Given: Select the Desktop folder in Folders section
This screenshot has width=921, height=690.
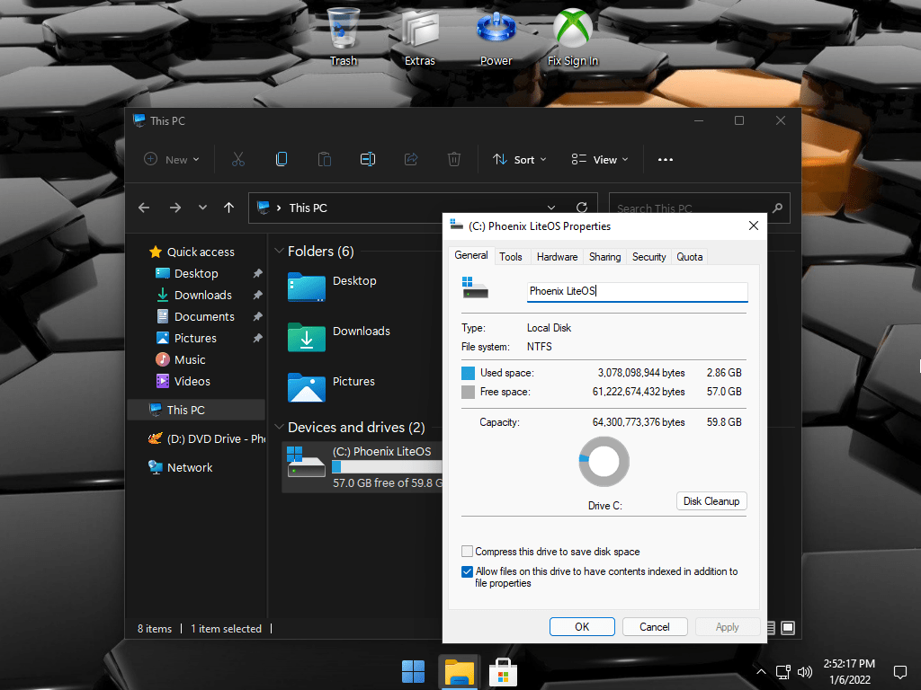Looking at the screenshot, I should pyautogui.click(x=332, y=287).
